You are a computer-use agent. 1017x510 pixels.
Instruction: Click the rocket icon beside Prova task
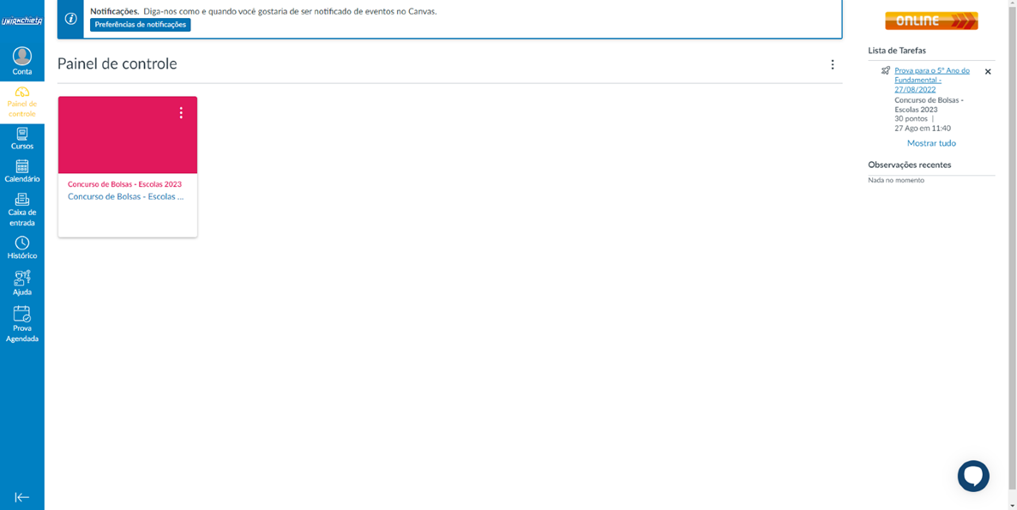pyautogui.click(x=885, y=70)
